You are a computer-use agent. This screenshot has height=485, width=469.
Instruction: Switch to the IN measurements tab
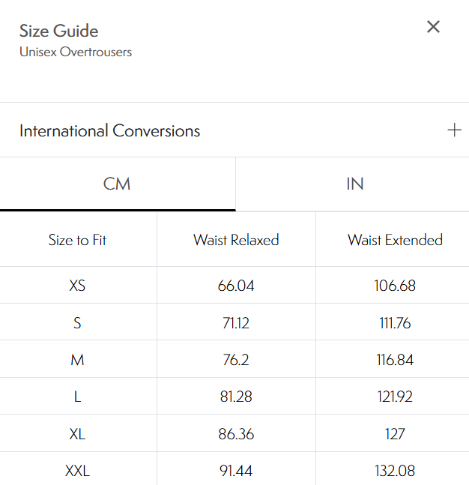click(354, 184)
